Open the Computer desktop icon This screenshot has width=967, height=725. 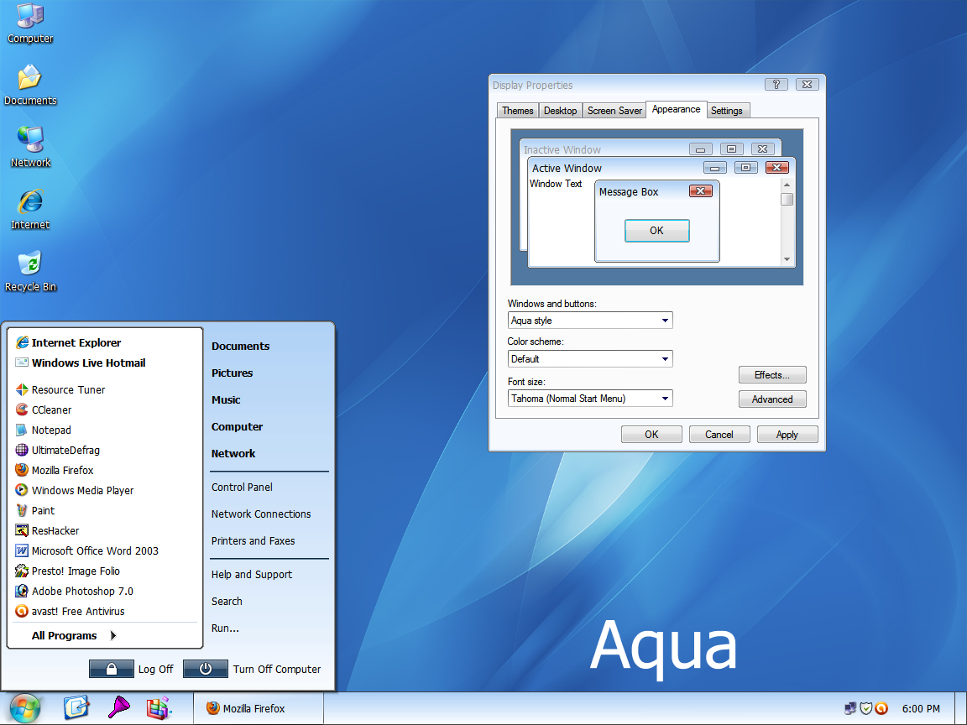pyautogui.click(x=29, y=23)
